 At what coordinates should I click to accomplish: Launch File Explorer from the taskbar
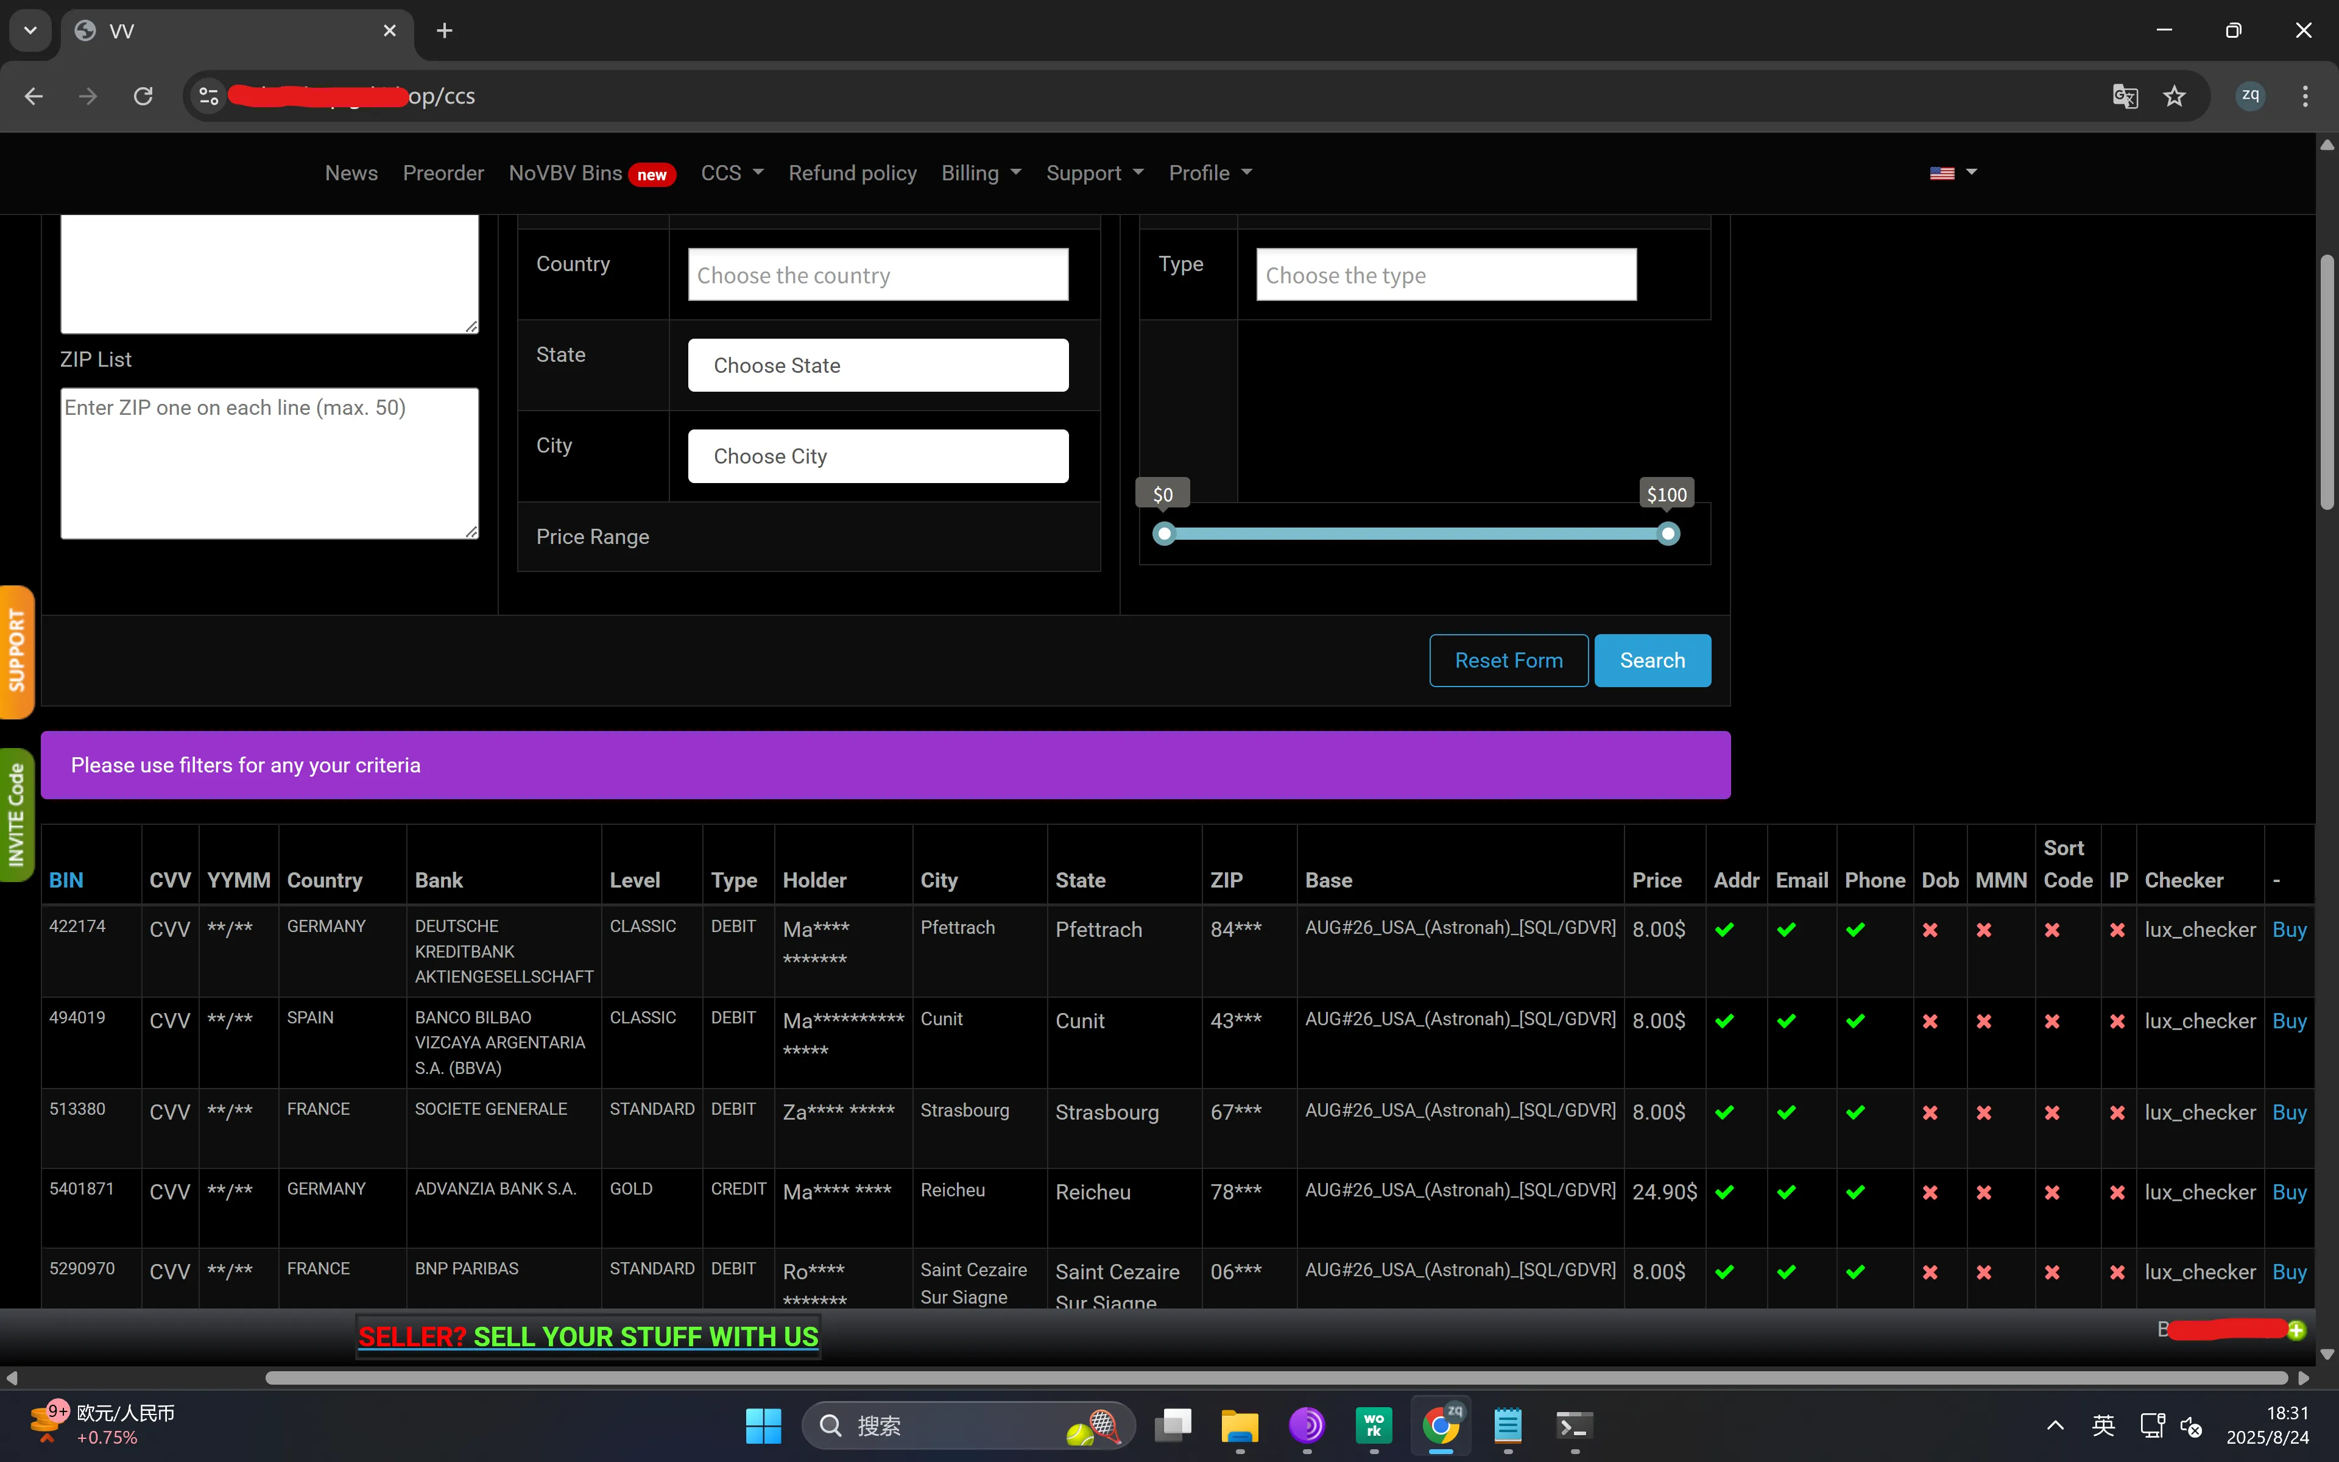click(x=1240, y=1425)
